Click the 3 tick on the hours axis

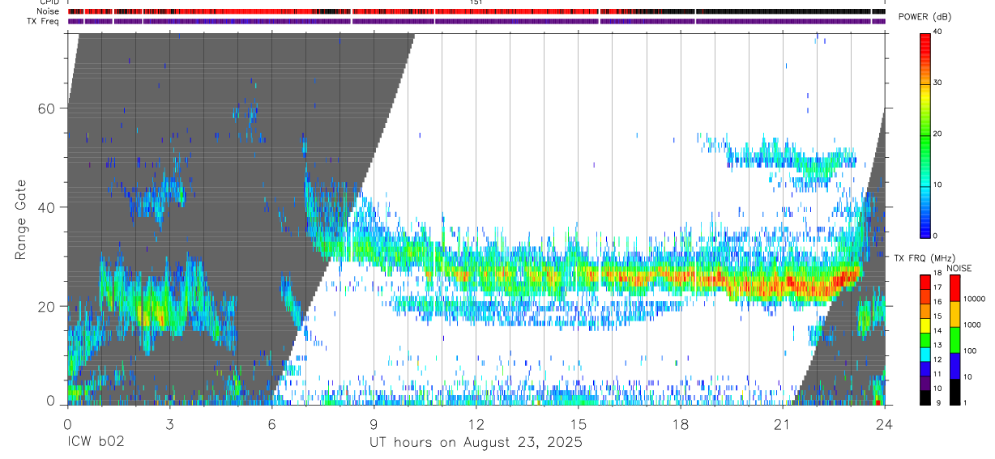pos(169,423)
